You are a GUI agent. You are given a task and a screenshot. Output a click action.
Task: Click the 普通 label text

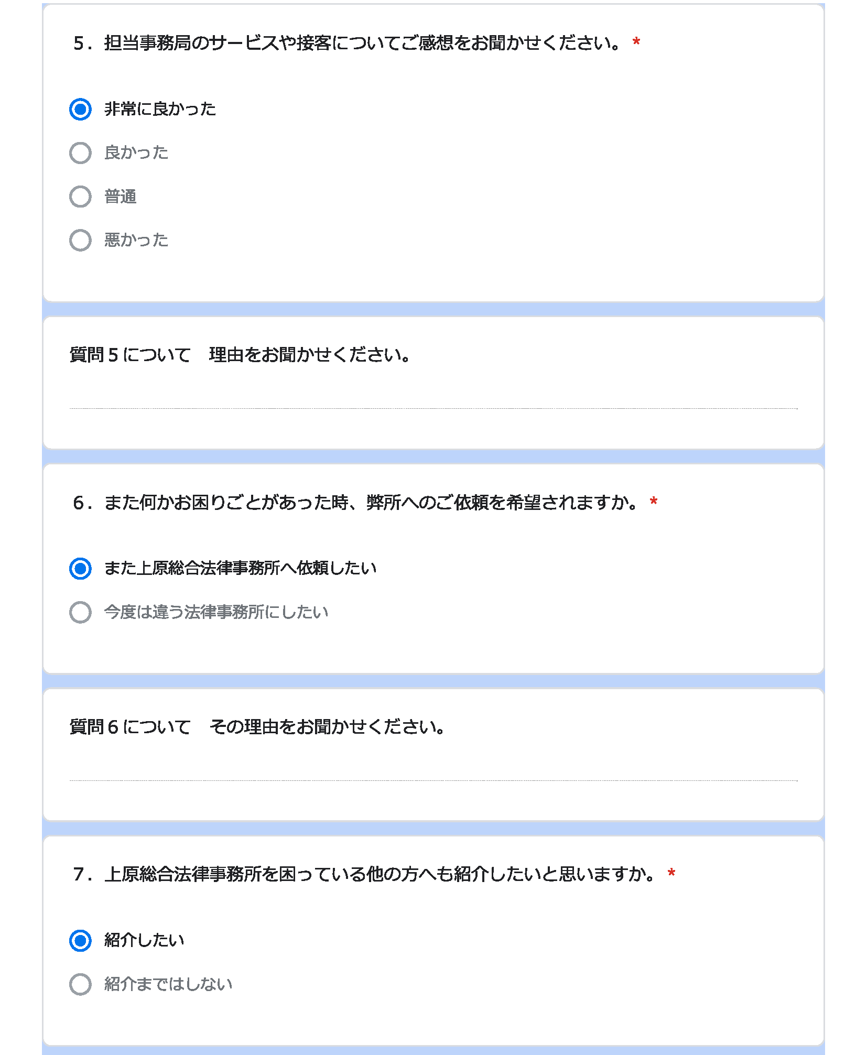(x=120, y=197)
